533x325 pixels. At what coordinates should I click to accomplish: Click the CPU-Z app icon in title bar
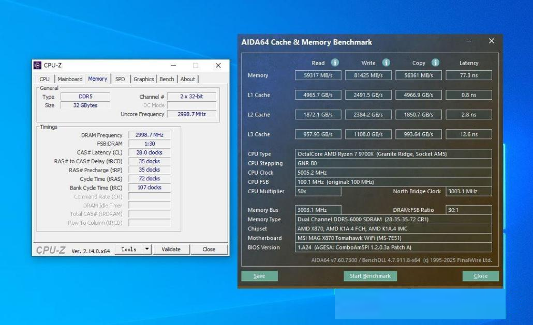point(37,65)
